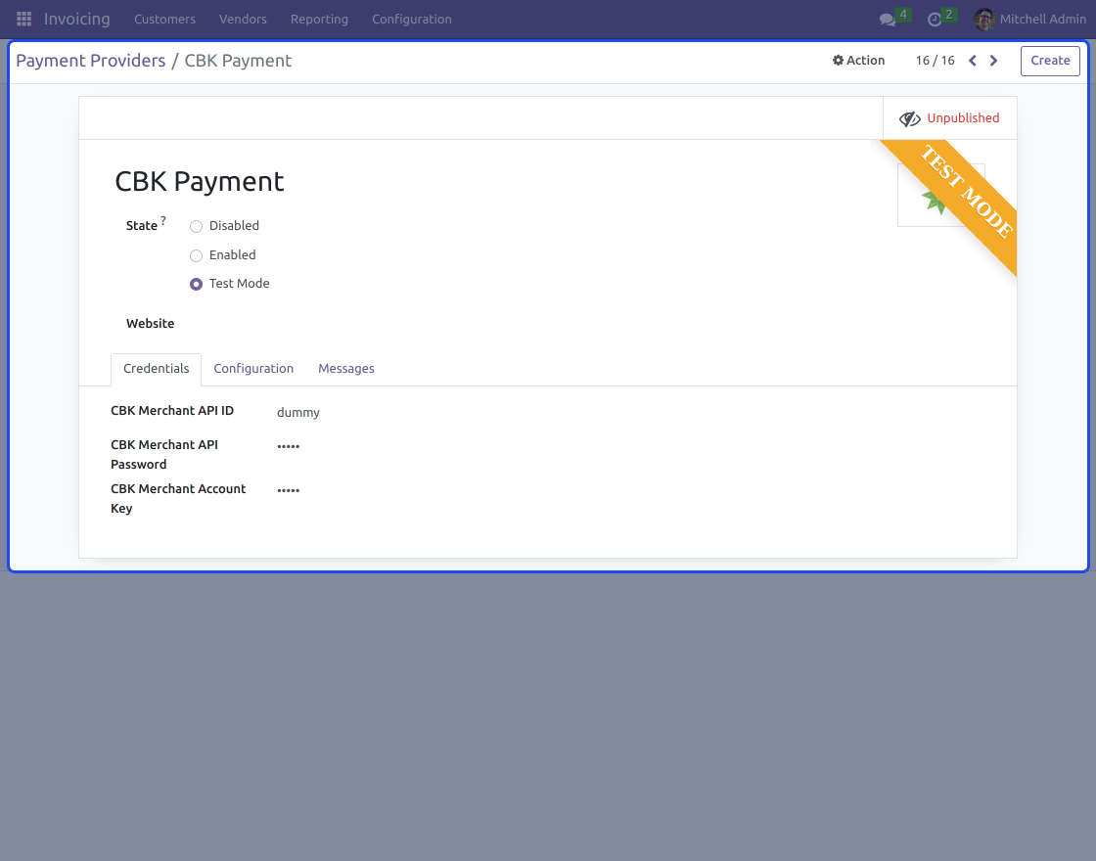Click the CBK Merchant API ID field
Image resolution: width=1096 pixels, height=861 pixels.
298,412
